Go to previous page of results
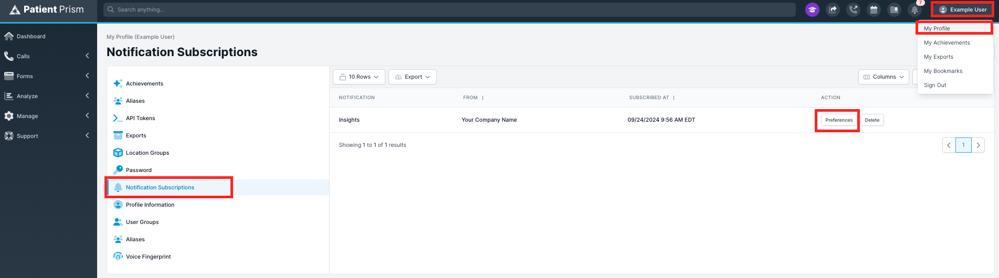This screenshot has width=999, height=278. coord(949,145)
